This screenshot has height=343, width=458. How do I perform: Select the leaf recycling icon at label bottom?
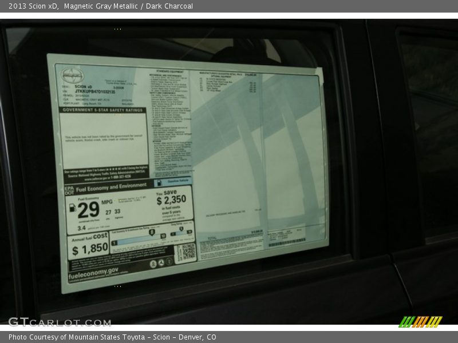click(x=161, y=262)
